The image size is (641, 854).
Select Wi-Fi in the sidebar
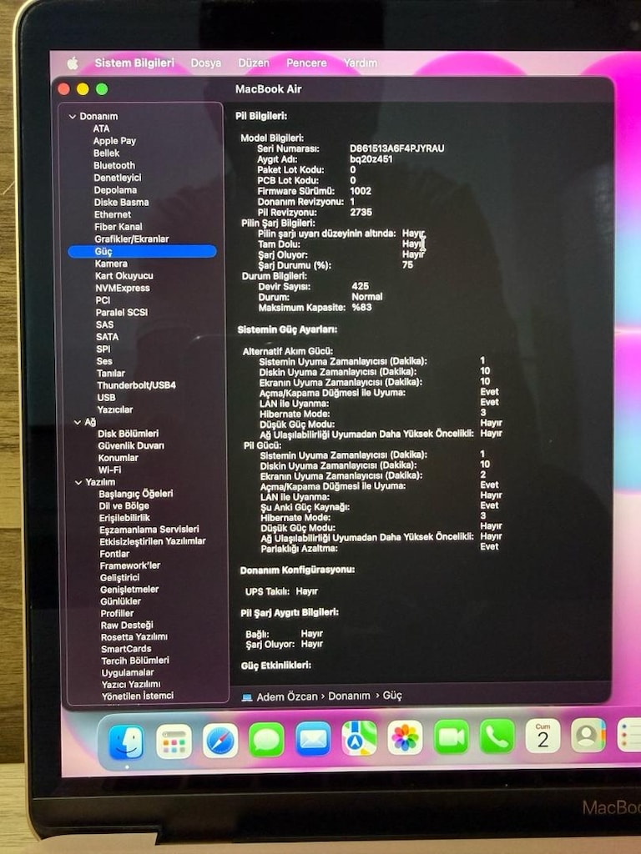[x=110, y=470]
